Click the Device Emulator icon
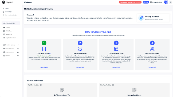 tap(4, 49)
